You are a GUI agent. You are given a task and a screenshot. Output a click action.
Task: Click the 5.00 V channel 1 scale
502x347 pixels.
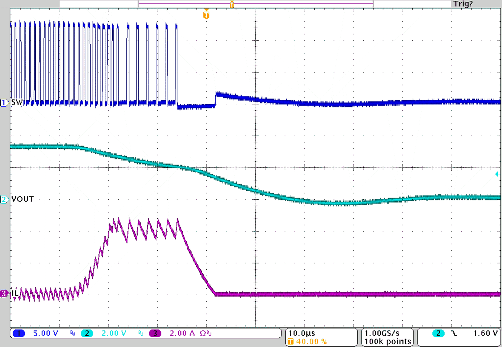click(x=45, y=333)
